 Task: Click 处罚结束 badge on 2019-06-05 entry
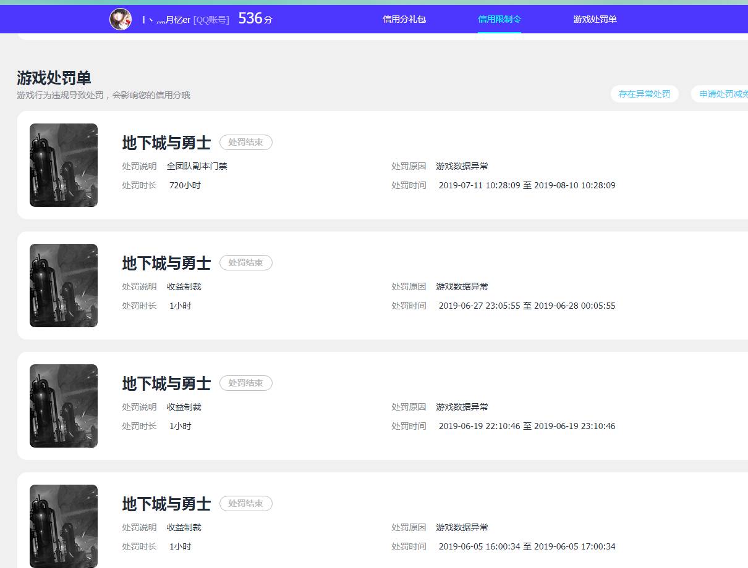(245, 504)
